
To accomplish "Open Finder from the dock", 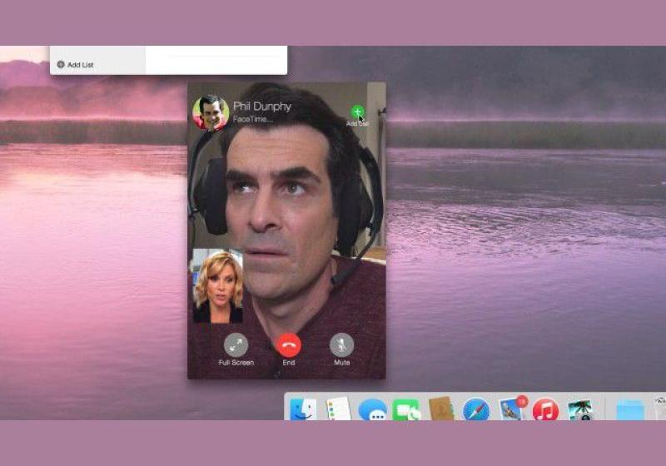I will (x=302, y=409).
